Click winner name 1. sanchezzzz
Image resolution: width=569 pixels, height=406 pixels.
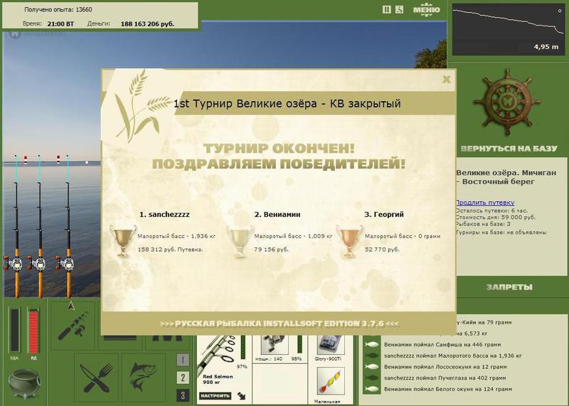[x=164, y=215]
